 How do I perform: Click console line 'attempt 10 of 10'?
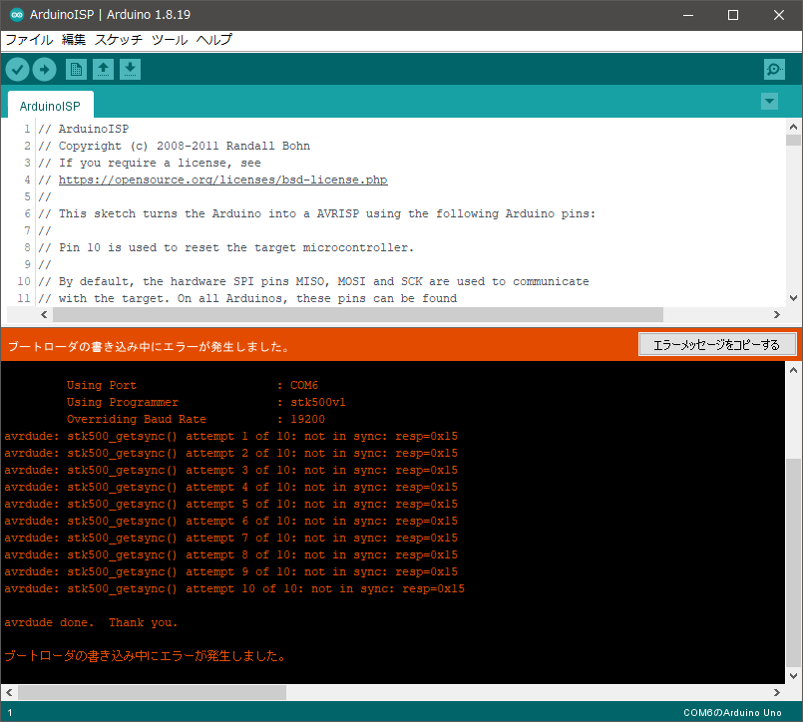point(234,588)
